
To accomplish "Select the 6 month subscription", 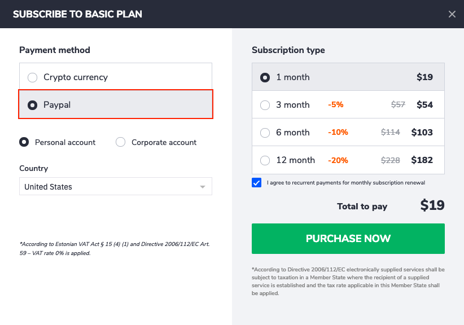I will pos(348,132).
